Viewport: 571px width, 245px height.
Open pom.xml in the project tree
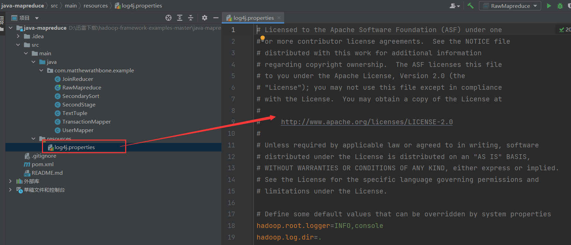point(42,164)
